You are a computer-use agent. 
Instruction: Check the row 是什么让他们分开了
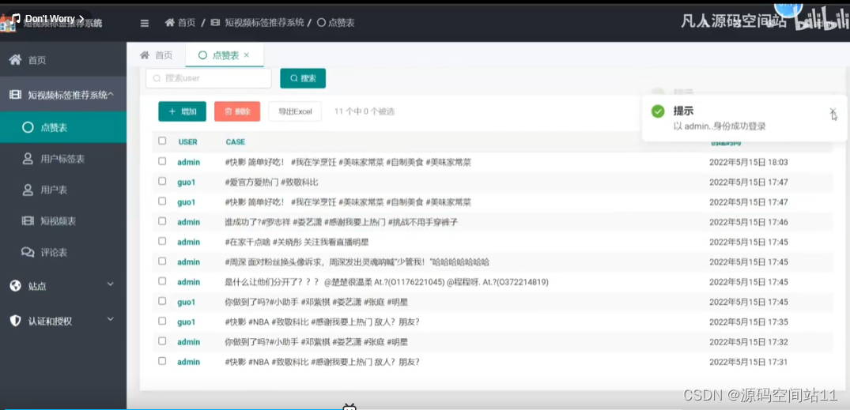click(x=162, y=280)
